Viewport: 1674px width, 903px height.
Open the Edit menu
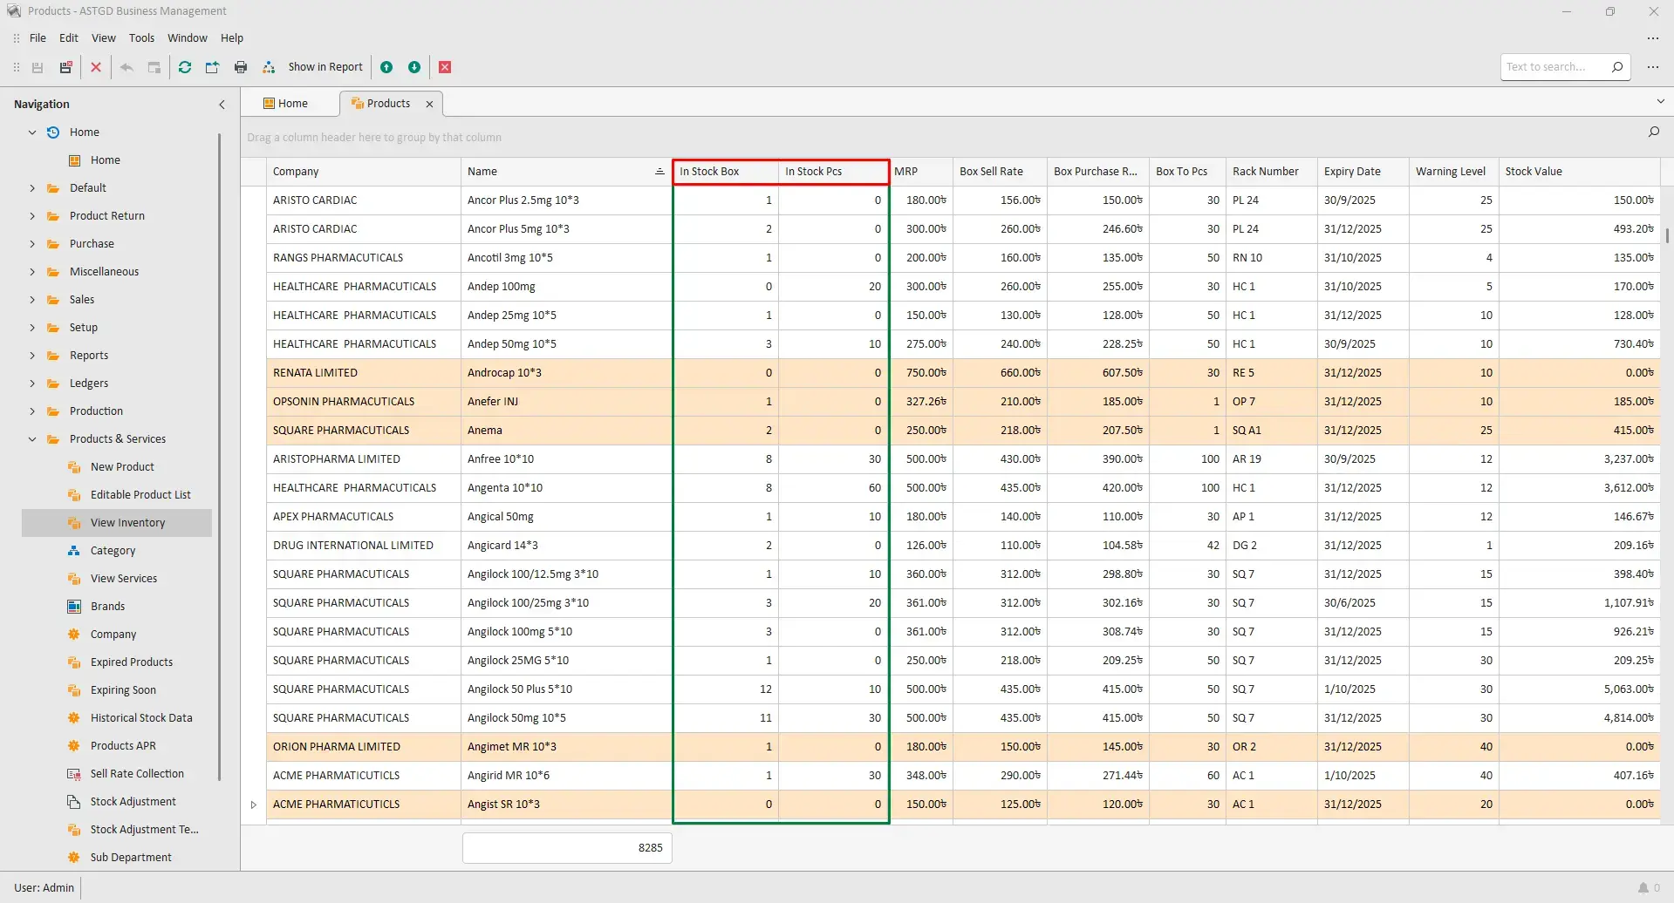69,38
